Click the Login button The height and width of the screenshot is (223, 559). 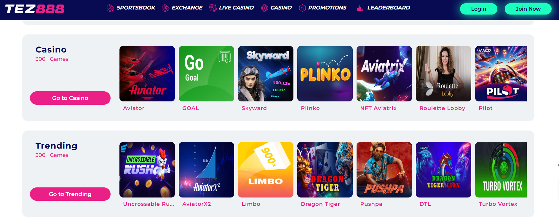point(479,9)
